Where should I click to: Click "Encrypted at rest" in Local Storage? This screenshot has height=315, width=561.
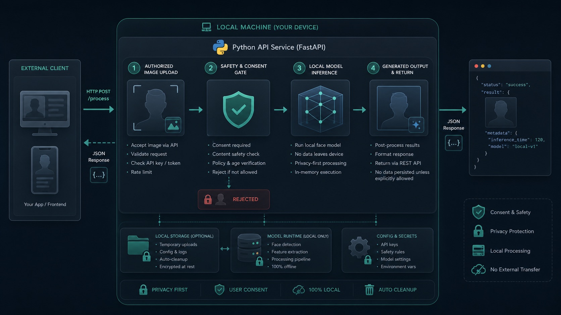[177, 267]
